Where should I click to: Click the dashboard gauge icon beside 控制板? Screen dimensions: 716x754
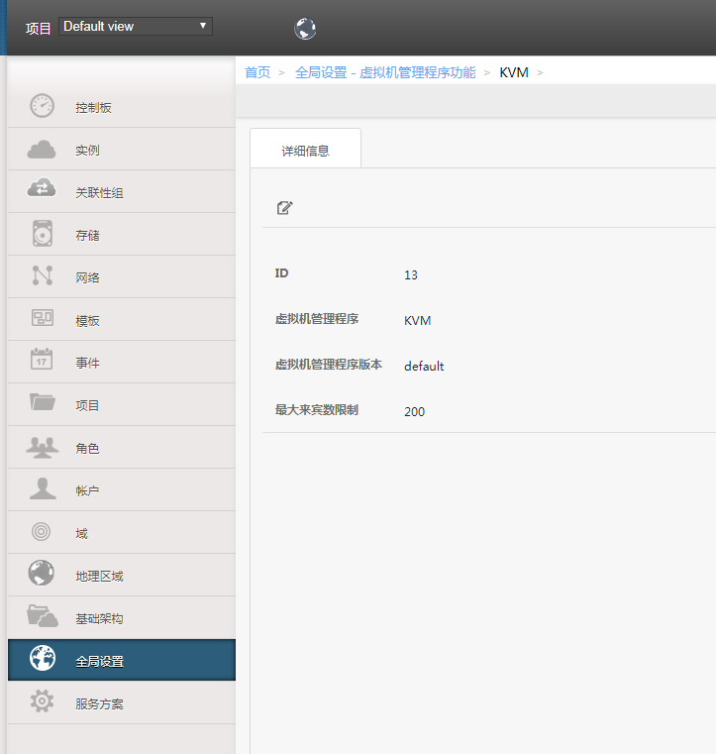(x=43, y=106)
